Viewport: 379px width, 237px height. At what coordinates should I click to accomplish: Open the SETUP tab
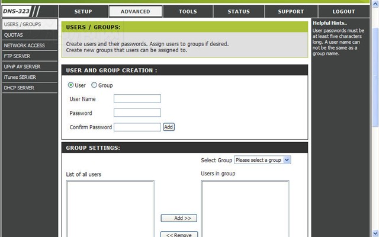(83, 11)
